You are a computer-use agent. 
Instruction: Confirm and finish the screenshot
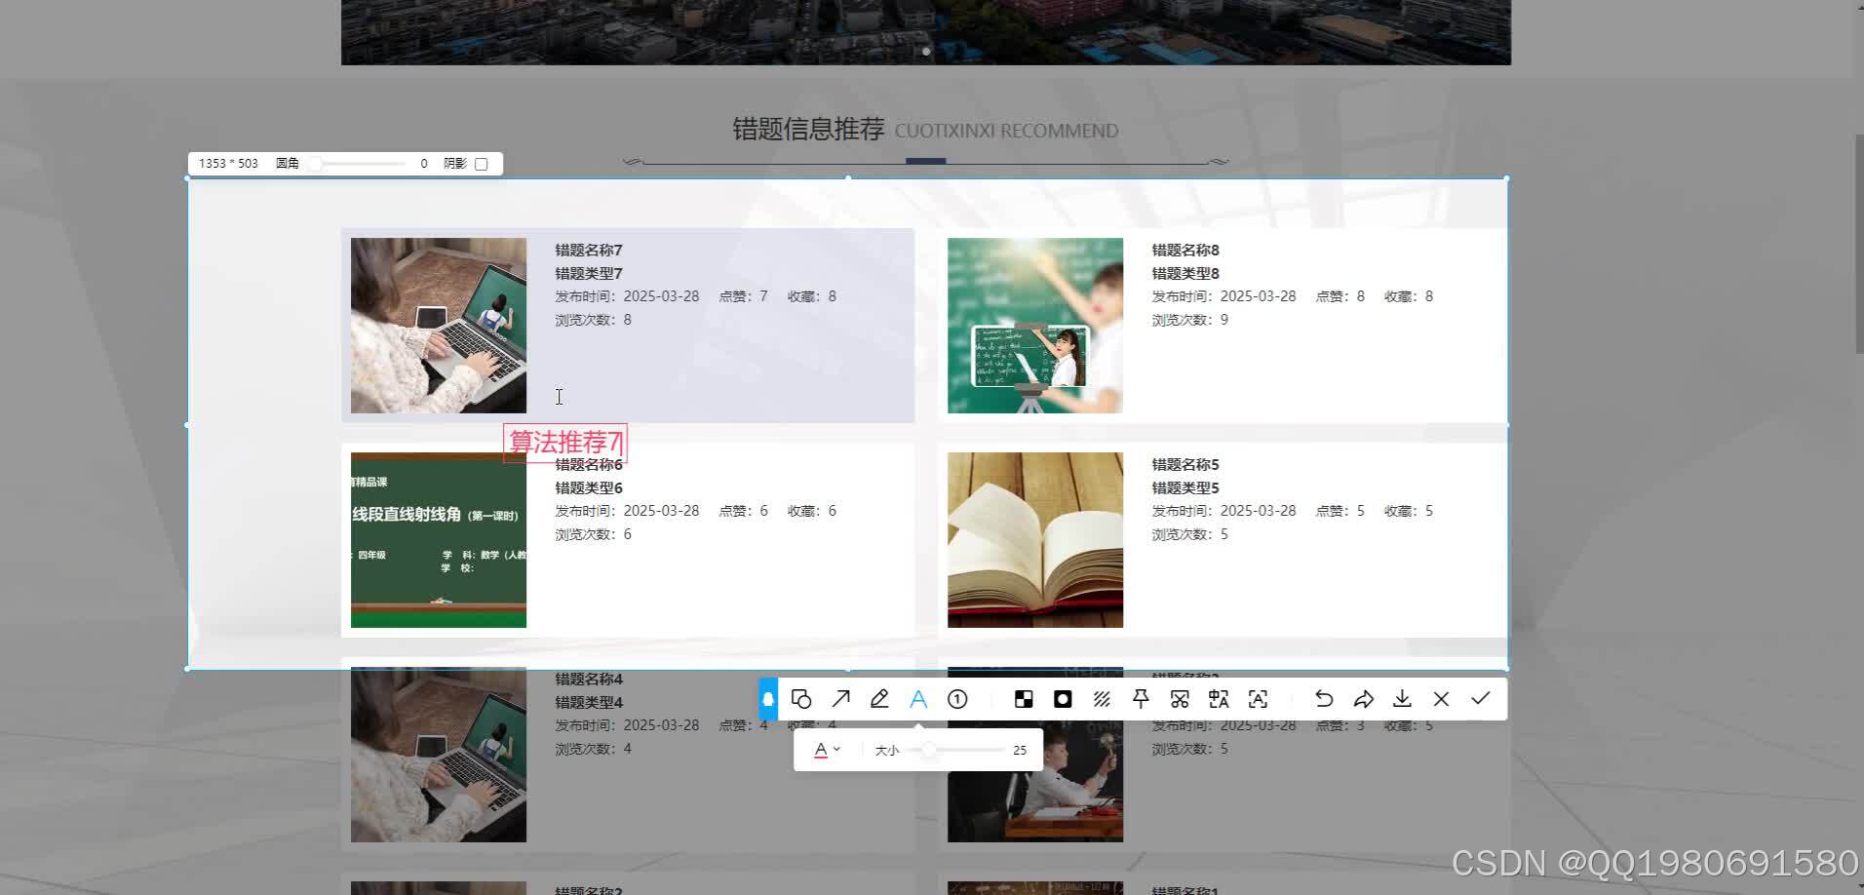click(x=1480, y=699)
